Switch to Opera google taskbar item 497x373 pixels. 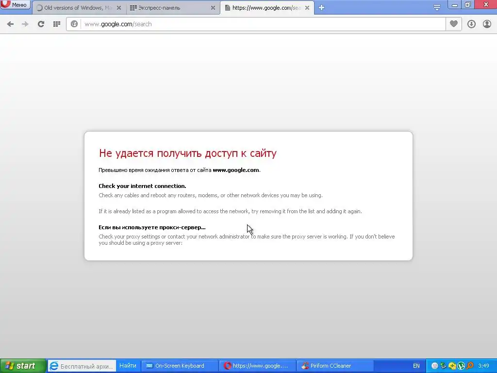tap(257, 366)
